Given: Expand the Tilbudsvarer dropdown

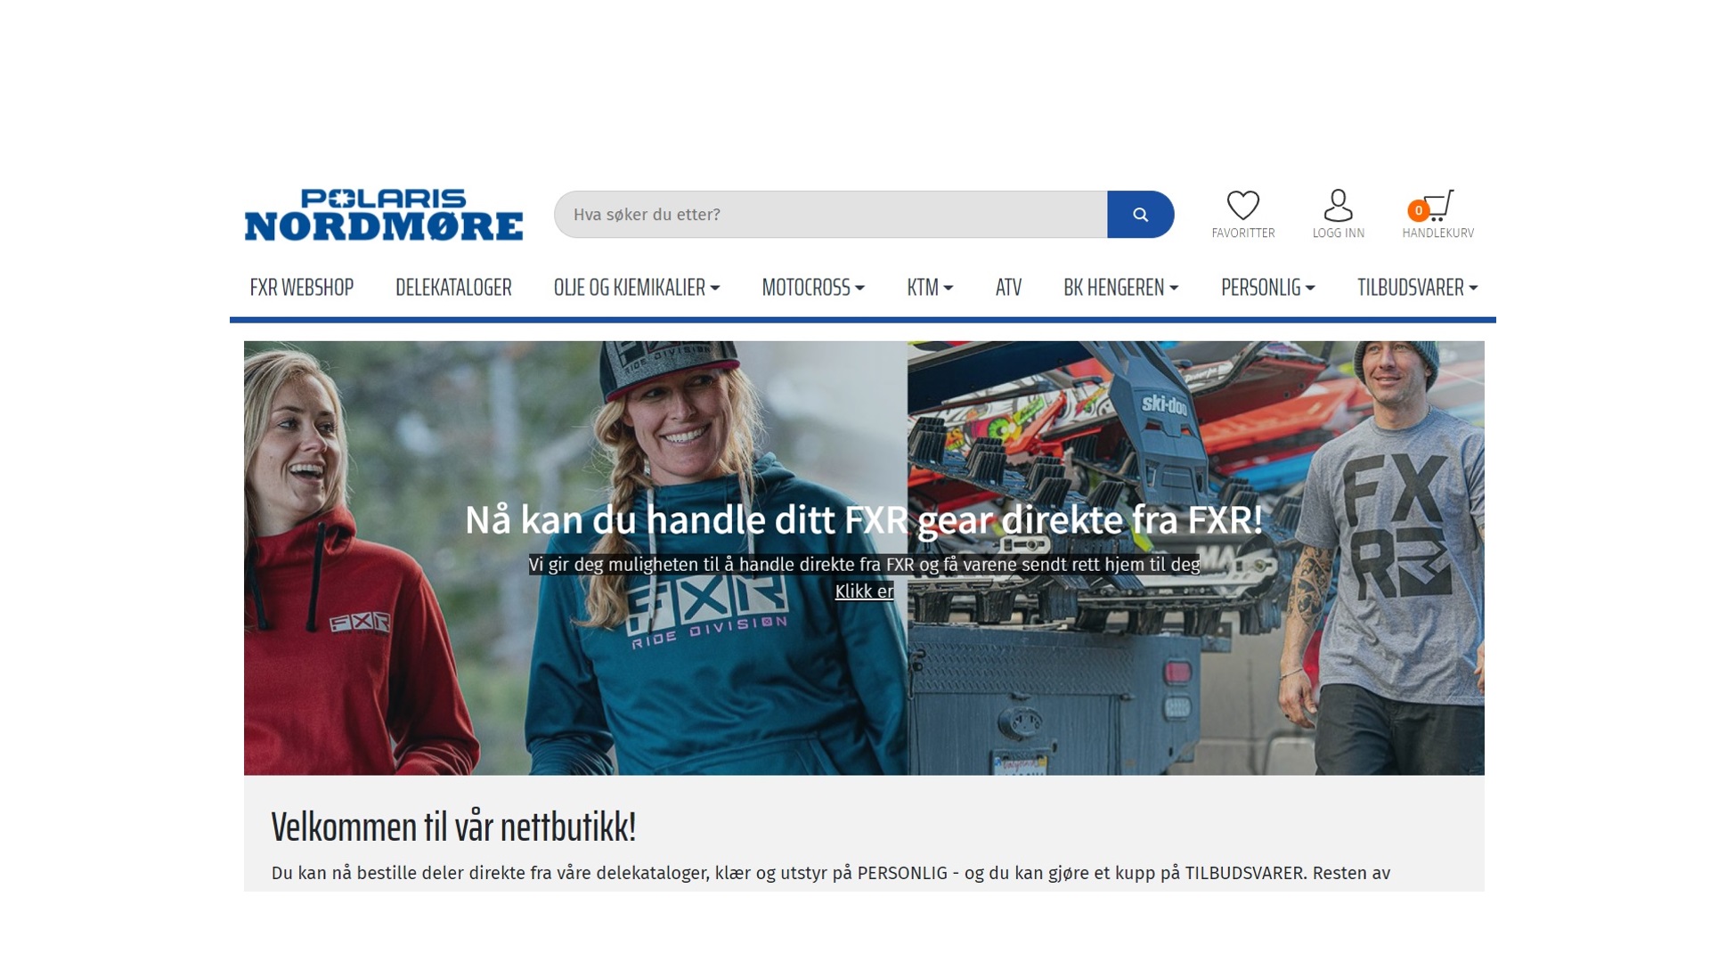Looking at the screenshot, I should click(1417, 288).
